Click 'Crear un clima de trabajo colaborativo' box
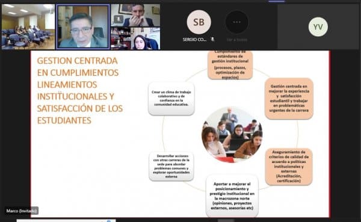 pos(171,98)
